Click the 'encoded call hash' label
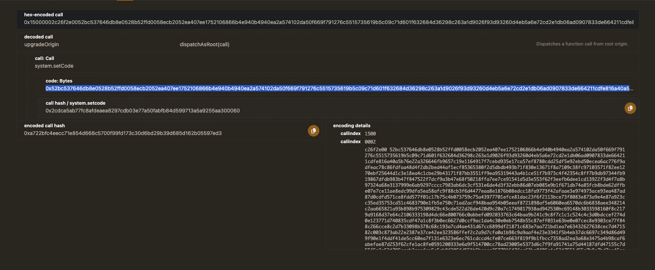The width and height of the screenshot is (655, 270). (x=44, y=126)
